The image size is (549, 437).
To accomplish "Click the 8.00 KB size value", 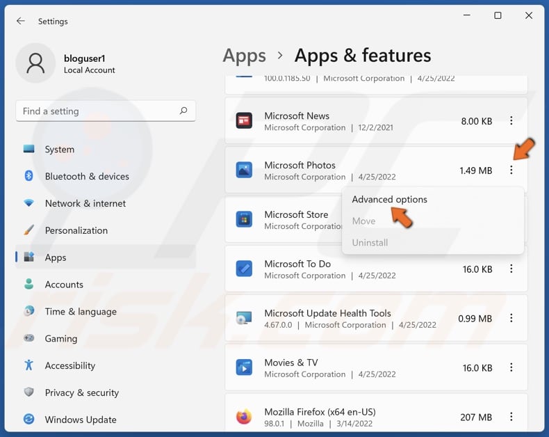I will pos(477,121).
